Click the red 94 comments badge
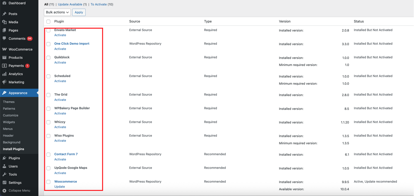This screenshot has height=196, width=414. click(30, 39)
